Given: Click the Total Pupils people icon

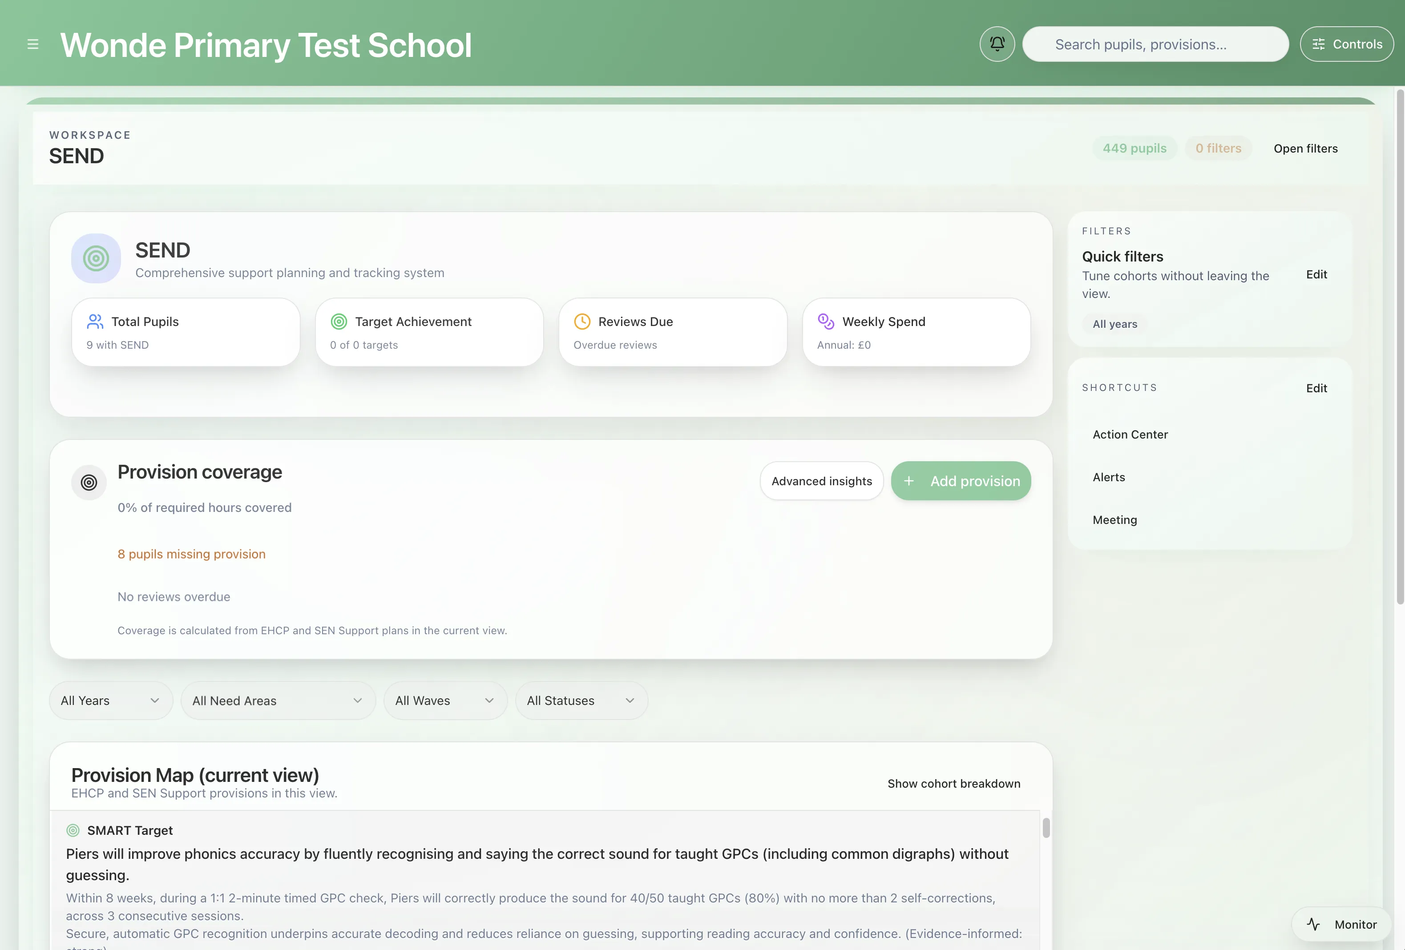Looking at the screenshot, I should (x=95, y=322).
